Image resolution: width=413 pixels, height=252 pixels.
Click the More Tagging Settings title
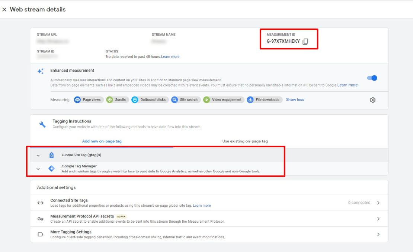click(71, 232)
